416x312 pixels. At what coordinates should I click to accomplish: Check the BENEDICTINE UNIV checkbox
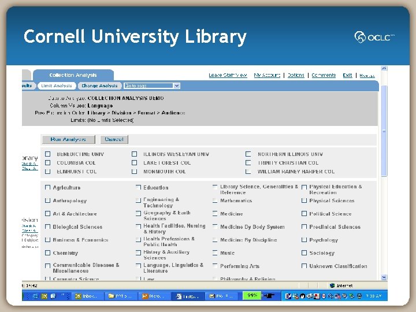[48, 154]
